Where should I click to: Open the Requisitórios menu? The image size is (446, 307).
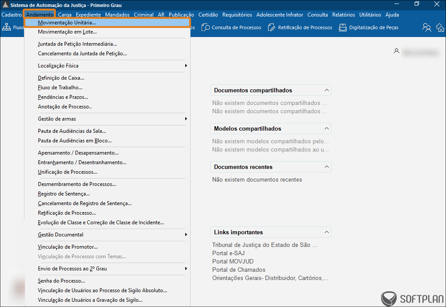point(237,15)
